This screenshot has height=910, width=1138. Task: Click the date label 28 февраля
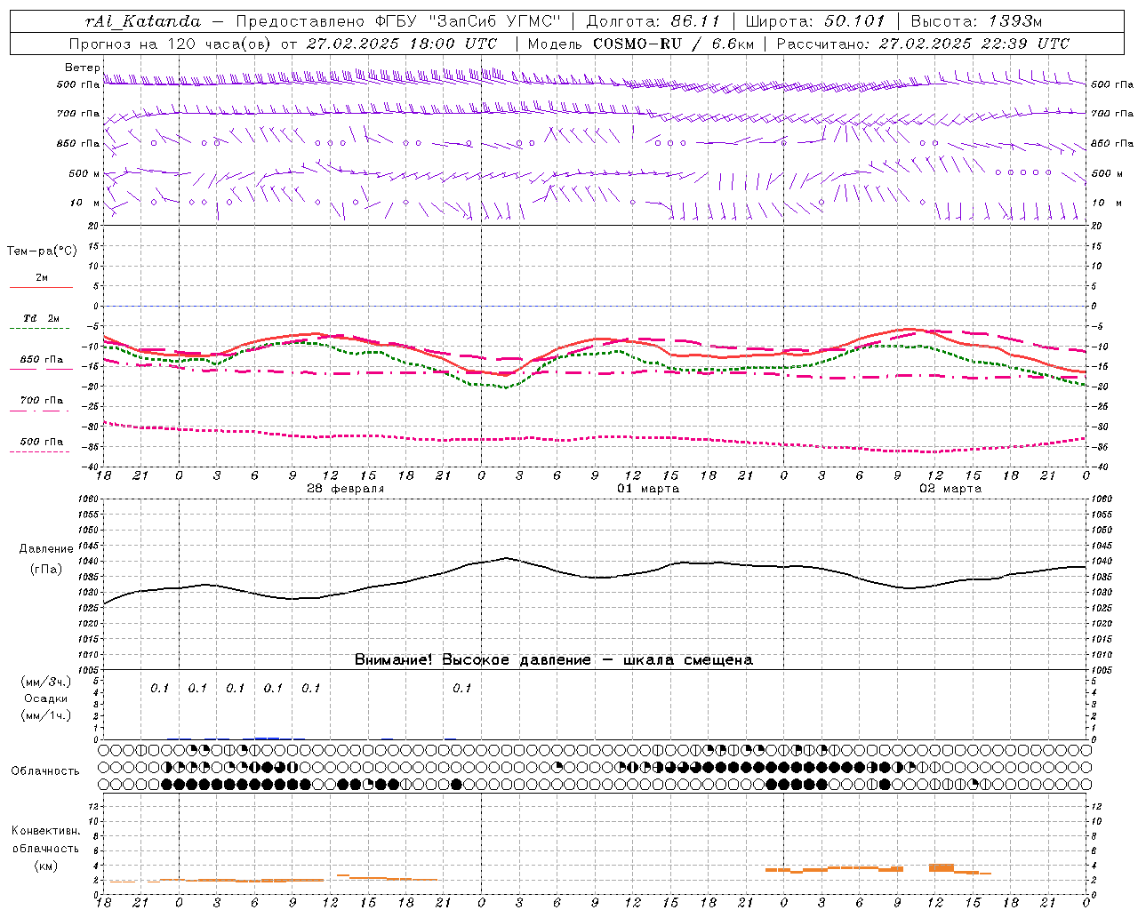[346, 489]
